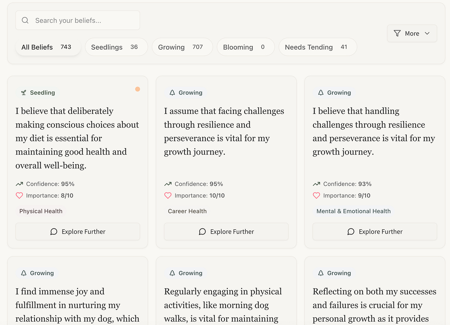Image resolution: width=450 pixels, height=325 pixels.
Task: Select the All Beliefs tab
Action: coord(48,47)
